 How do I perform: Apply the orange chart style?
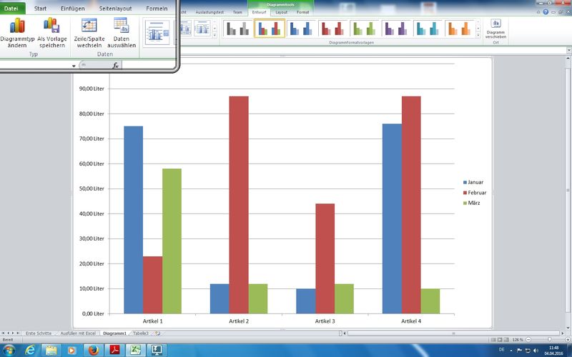pos(460,29)
